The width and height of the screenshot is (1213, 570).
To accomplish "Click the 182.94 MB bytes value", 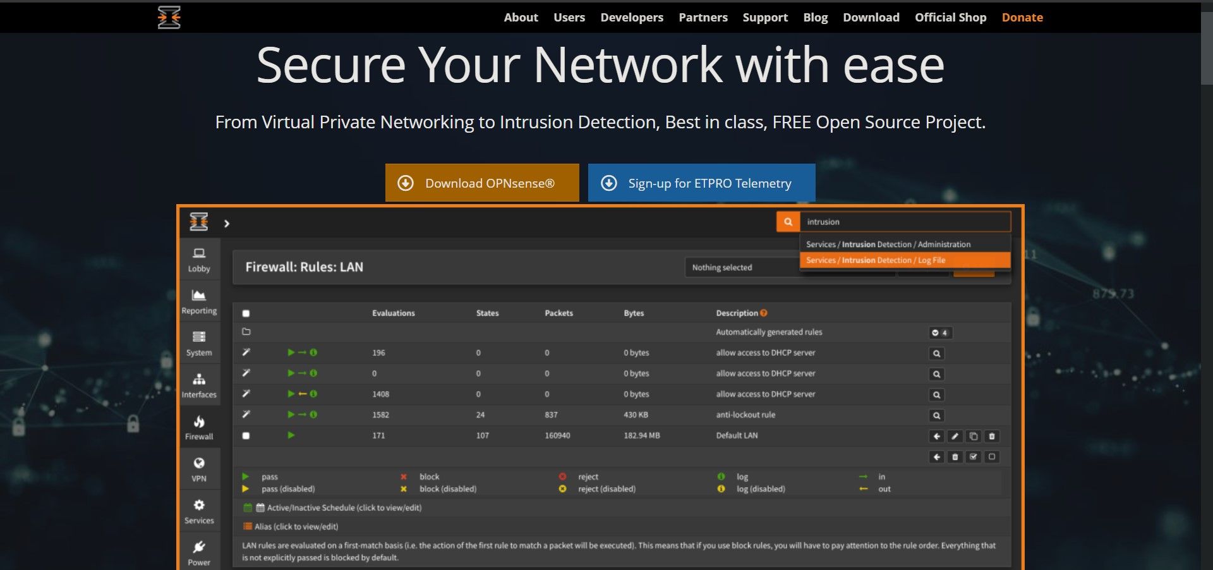I will [642, 435].
